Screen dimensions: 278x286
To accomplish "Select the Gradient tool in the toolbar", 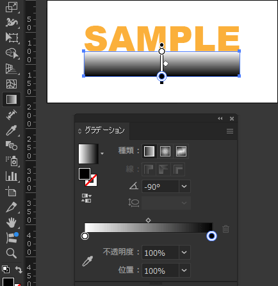I will tap(12, 99).
